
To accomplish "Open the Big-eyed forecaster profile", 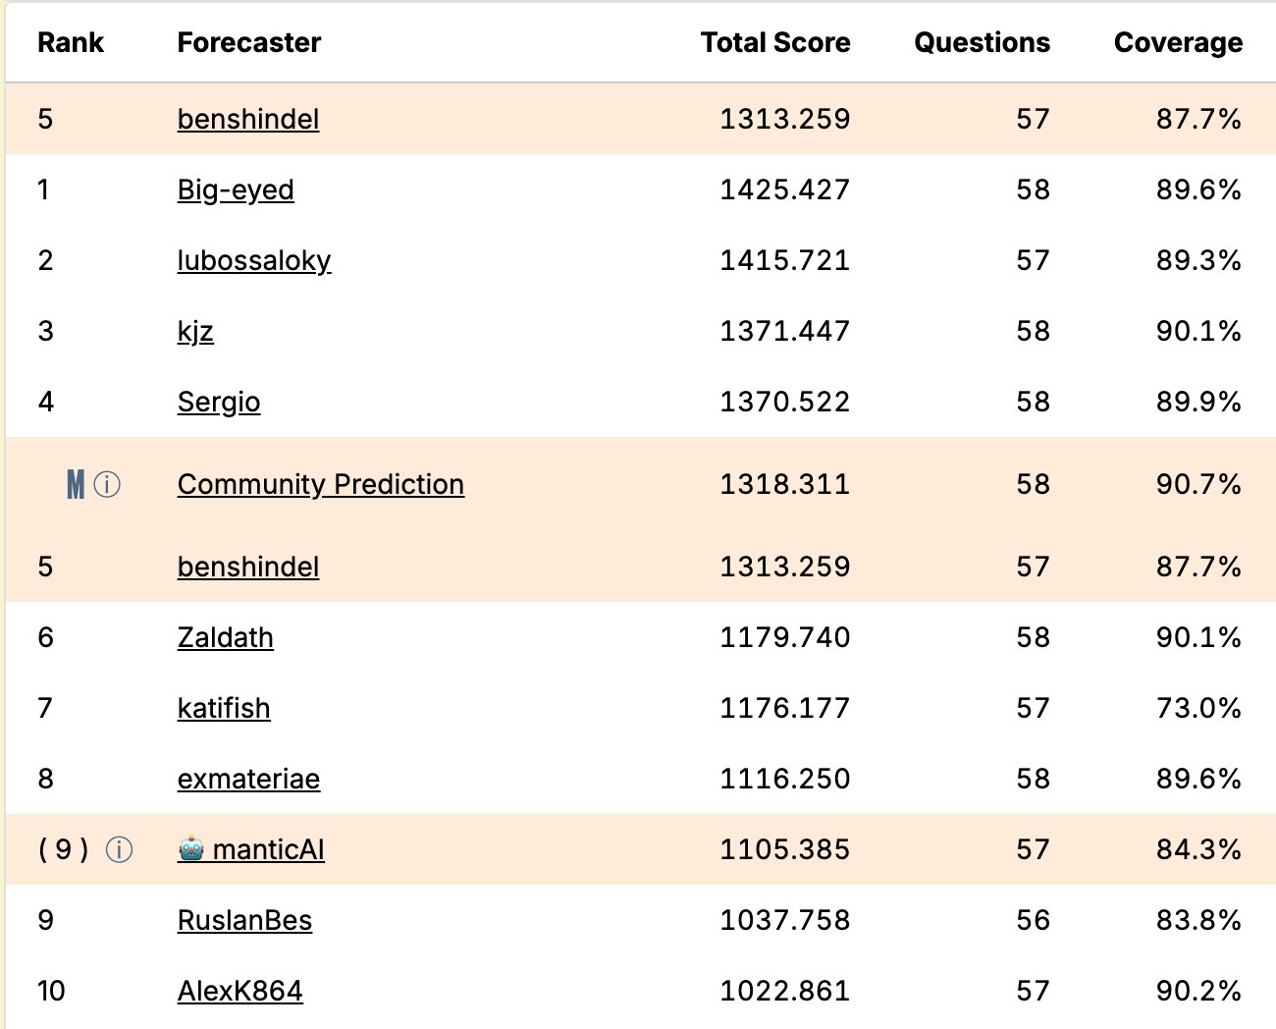I will [236, 190].
